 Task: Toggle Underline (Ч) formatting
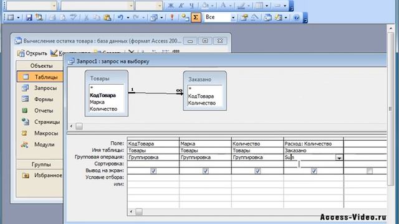pyautogui.click(x=191, y=6)
